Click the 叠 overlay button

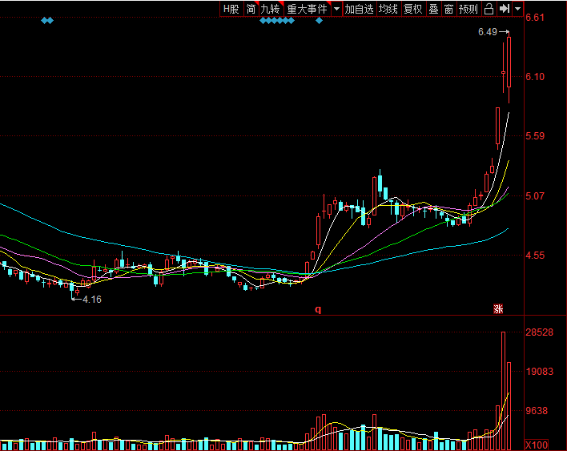click(433, 9)
